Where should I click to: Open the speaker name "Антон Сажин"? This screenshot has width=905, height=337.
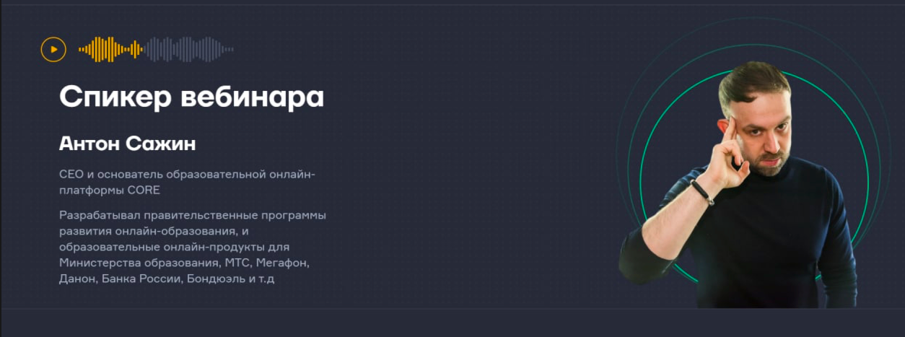(x=127, y=144)
